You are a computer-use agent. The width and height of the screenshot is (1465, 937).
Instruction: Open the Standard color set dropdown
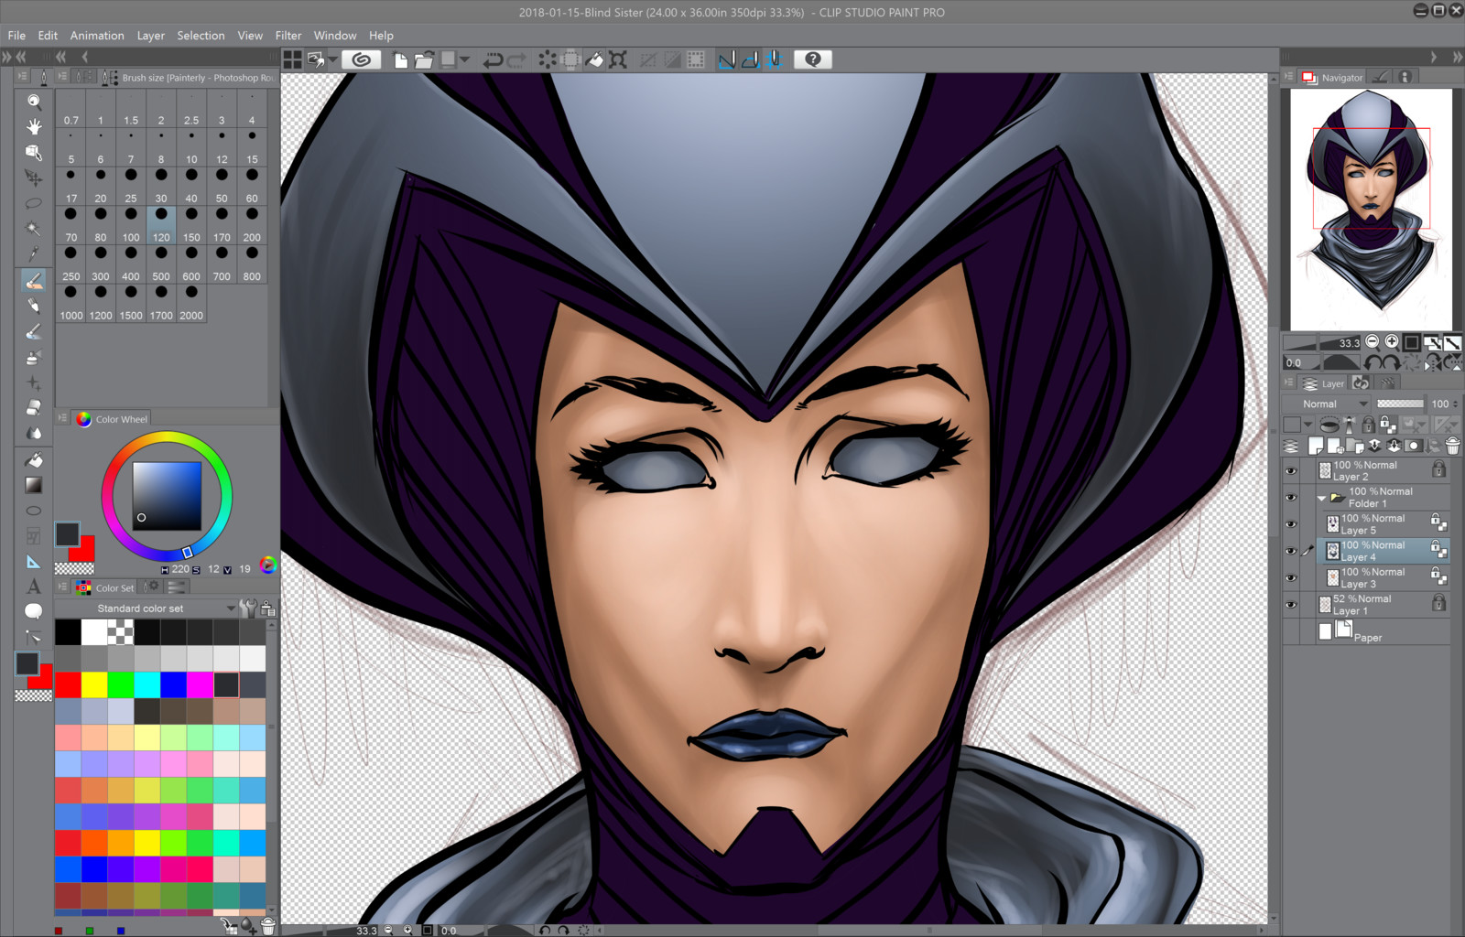pyautogui.click(x=146, y=609)
